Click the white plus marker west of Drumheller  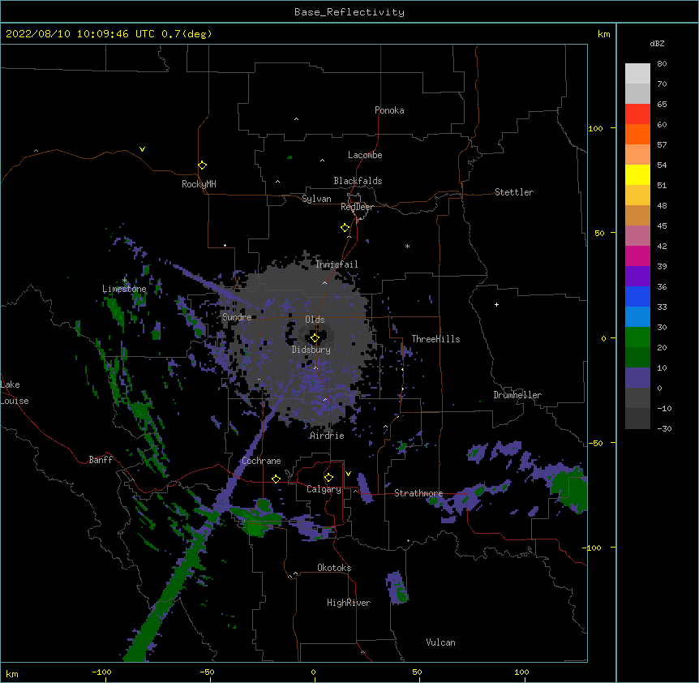pos(496,304)
